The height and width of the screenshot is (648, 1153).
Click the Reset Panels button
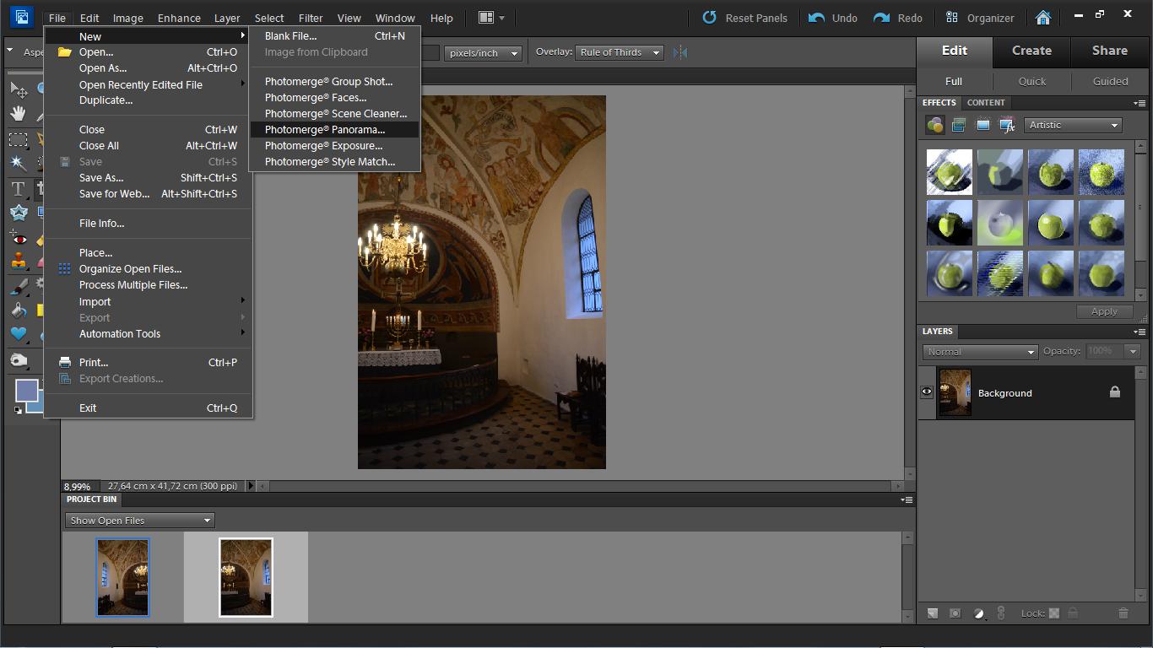click(745, 18)
